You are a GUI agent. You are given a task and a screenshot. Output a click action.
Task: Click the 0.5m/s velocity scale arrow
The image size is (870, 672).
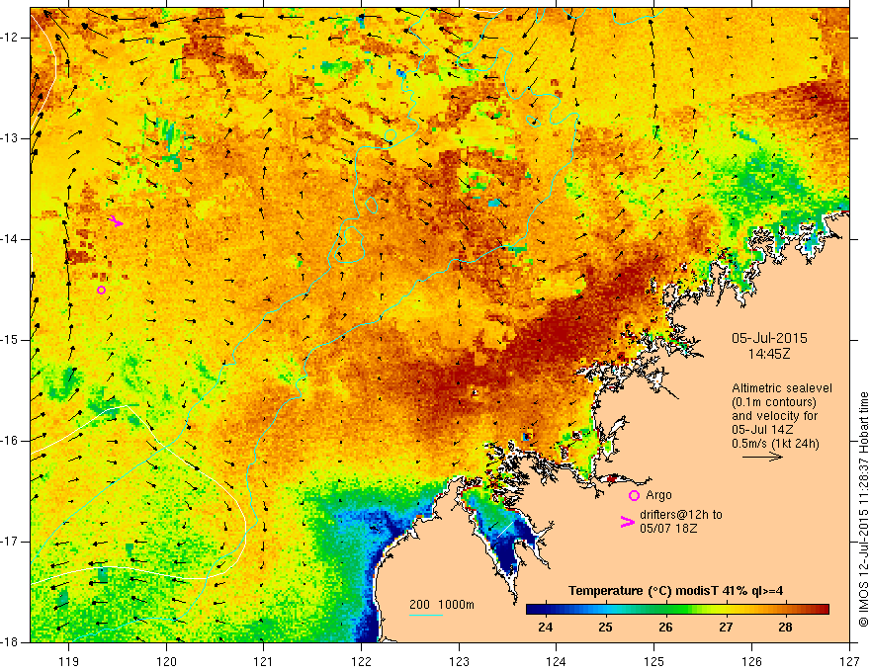[x=762, y=457]
